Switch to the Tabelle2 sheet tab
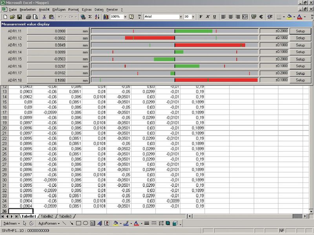This screenshot has width=314, height=235. [47, 216]
